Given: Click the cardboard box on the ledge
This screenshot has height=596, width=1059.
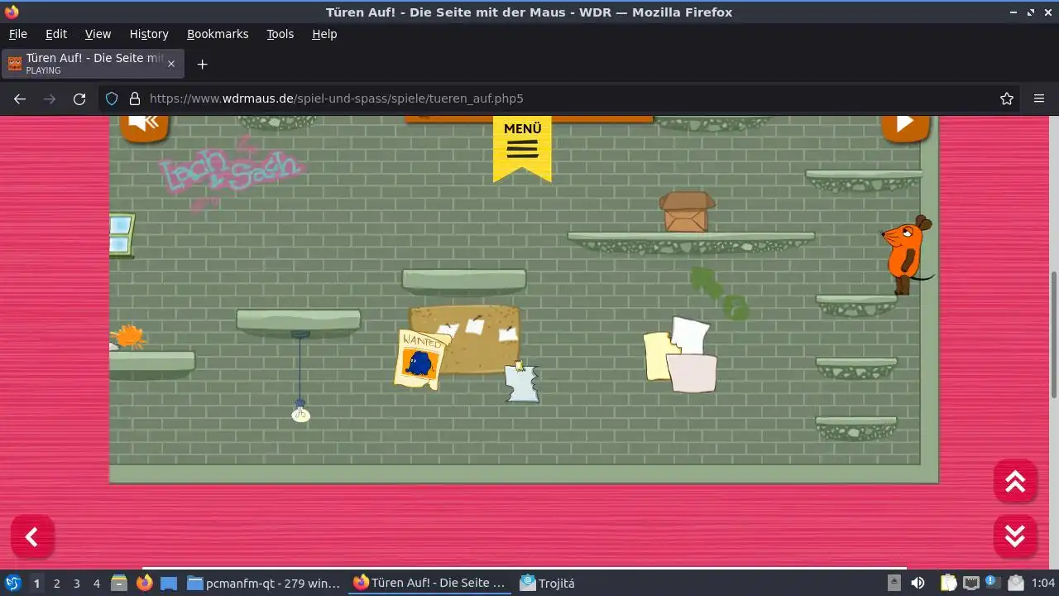Looking at the screenshot, I should pos(686,212).
